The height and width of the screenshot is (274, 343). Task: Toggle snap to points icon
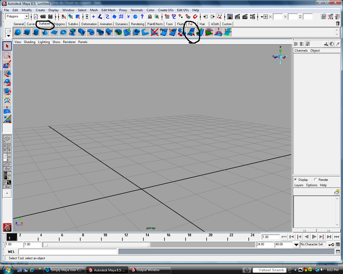pos(181,17)
